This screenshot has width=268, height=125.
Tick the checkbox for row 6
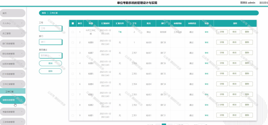pyautogui.click(x=73, y=84)
